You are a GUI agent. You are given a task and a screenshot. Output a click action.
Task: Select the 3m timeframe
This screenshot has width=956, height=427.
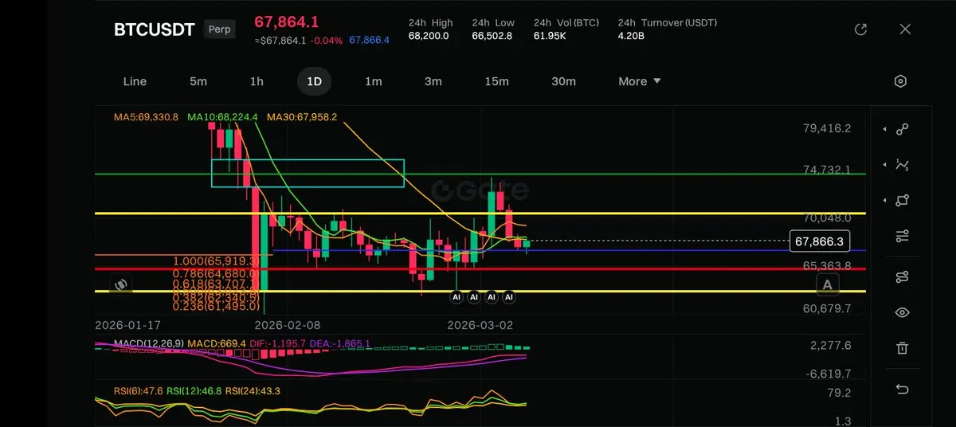(433, 81)
